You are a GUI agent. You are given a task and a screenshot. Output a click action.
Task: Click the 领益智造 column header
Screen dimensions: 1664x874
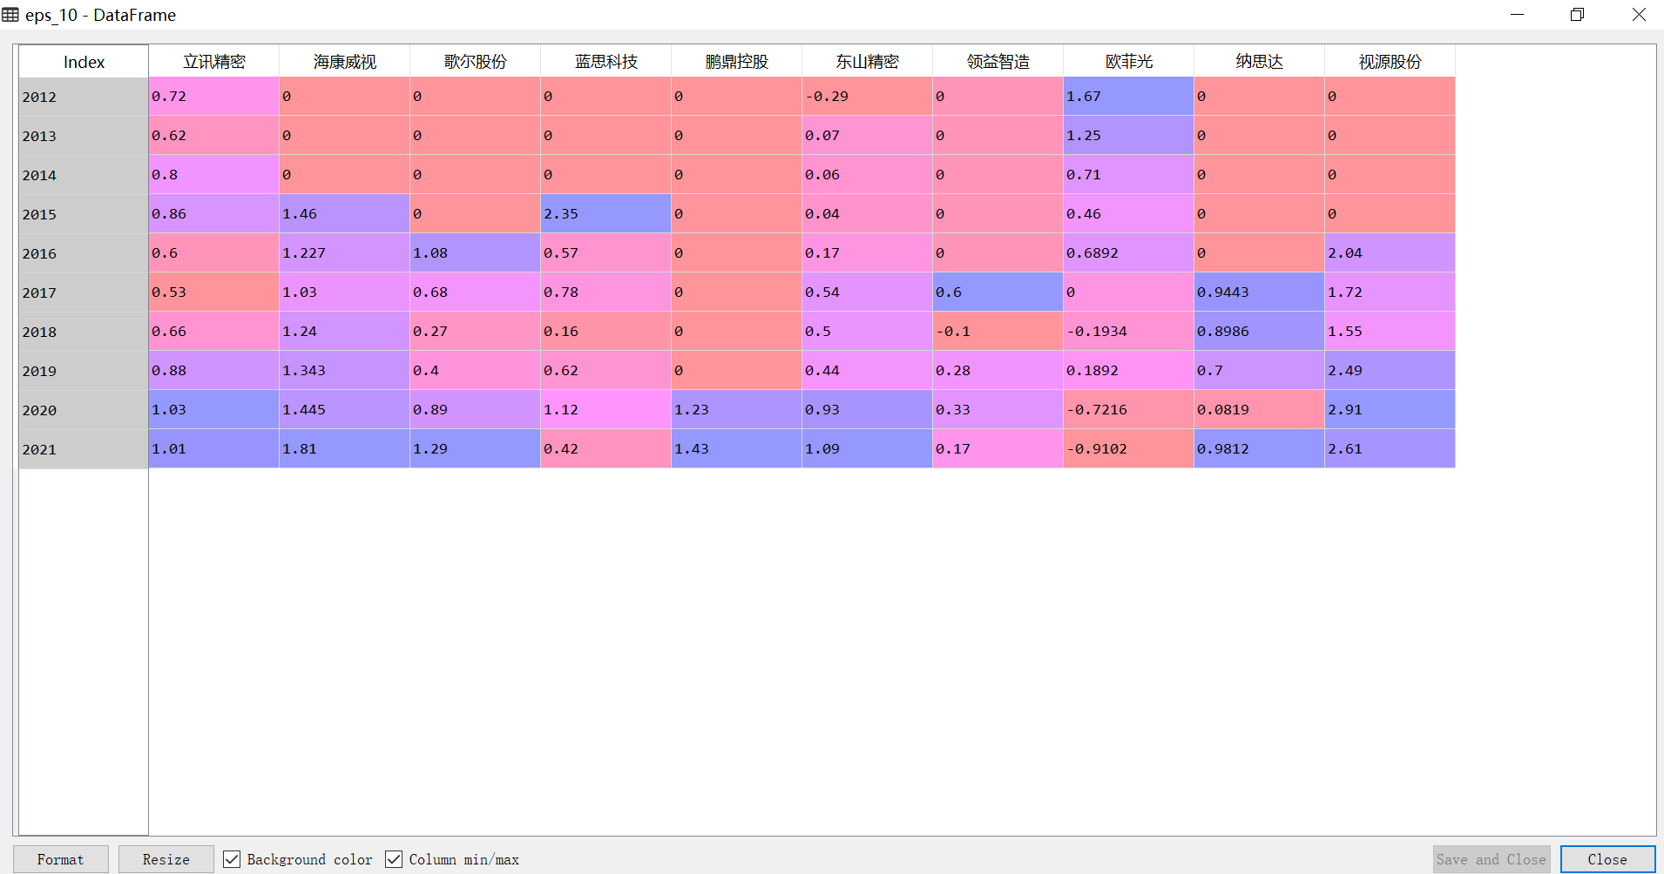pyautogui.click(x=998, y=62)
